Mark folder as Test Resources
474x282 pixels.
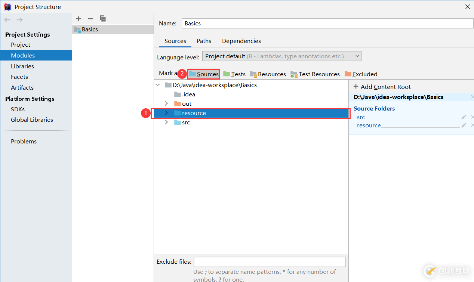315,74
